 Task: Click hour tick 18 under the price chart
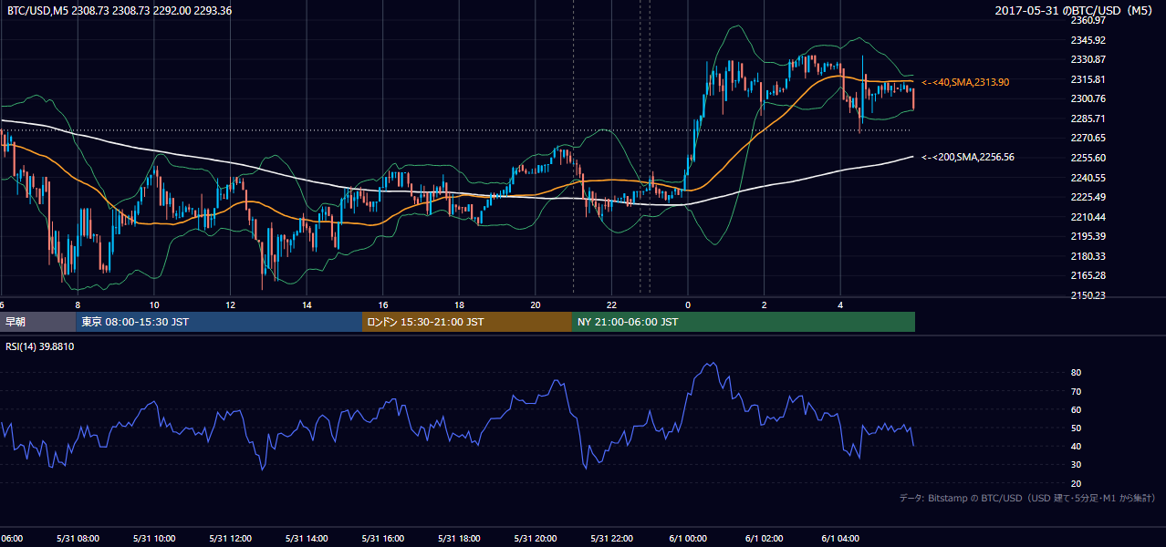point(459,304)
